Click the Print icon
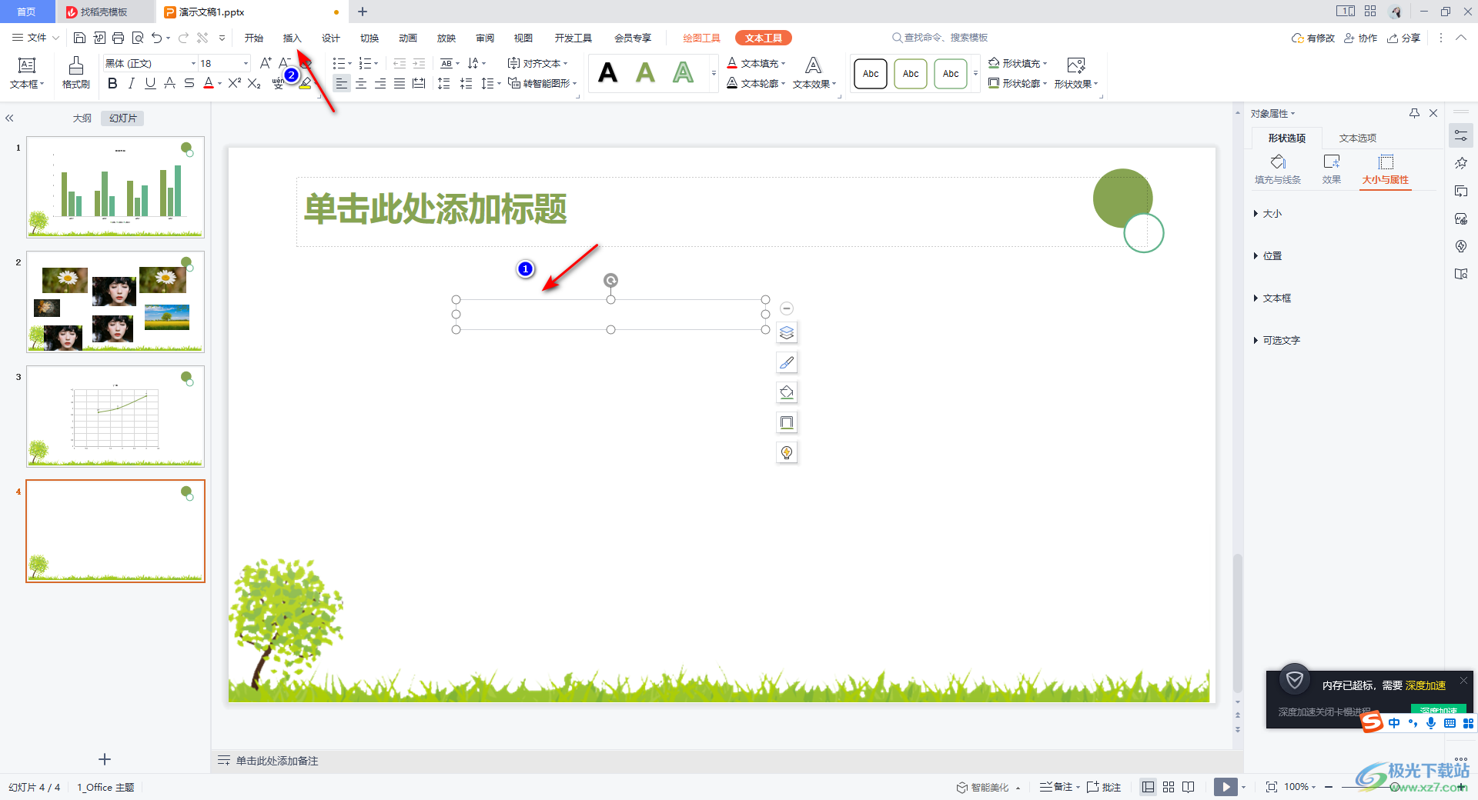1478x800 pixels. point(118,38)
